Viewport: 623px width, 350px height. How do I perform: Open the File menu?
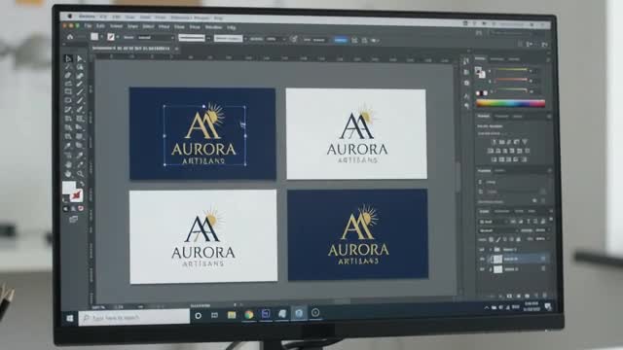88,26
